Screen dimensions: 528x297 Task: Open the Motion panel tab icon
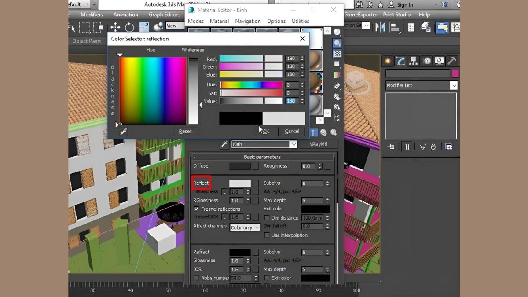(426, 61)
